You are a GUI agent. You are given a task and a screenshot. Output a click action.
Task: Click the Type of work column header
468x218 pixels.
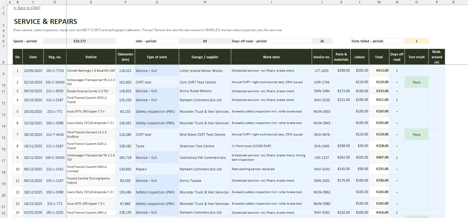[x=157, y=57]
